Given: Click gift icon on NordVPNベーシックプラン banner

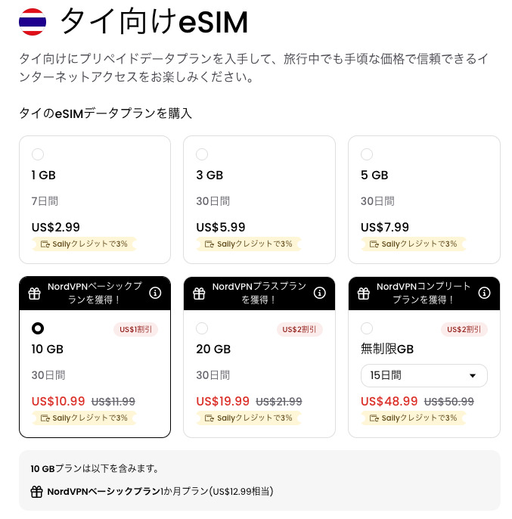Looking at the screenshot, I should 34,294.
